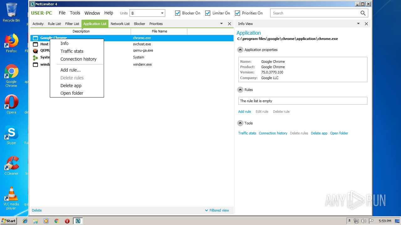Toggle Priorities On checkbox
This screenshot has height=225, width=401.
click(x=237, y=13)
